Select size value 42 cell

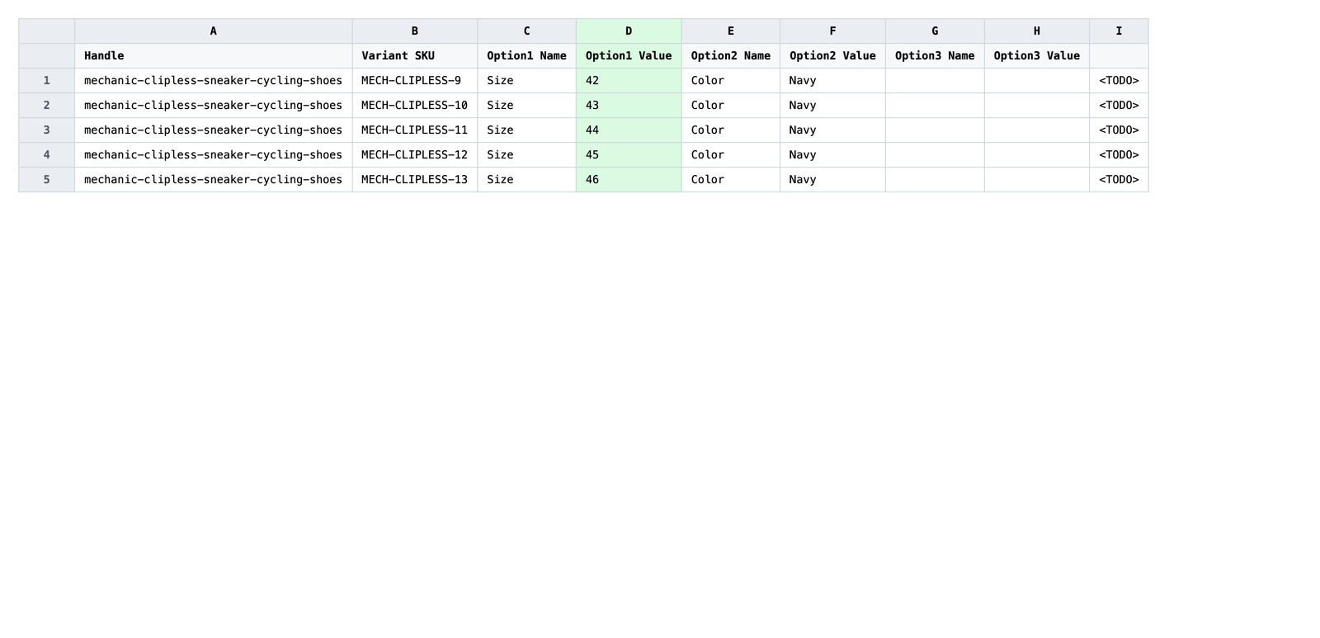point(629,81)
